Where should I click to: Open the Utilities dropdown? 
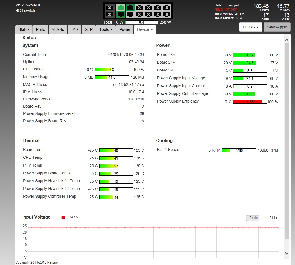(251, 27)
